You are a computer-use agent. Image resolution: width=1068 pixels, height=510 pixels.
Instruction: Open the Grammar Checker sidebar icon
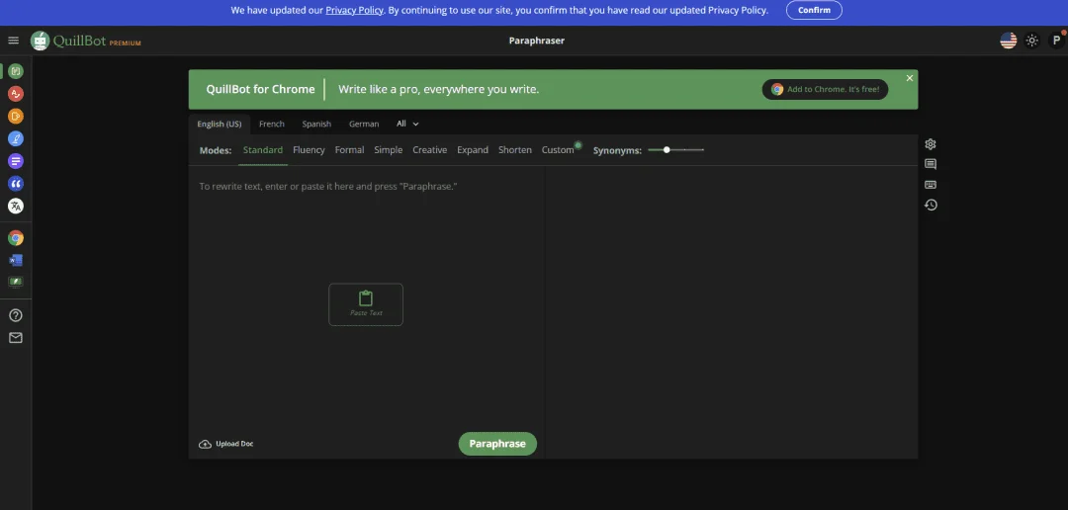[16, 93]
